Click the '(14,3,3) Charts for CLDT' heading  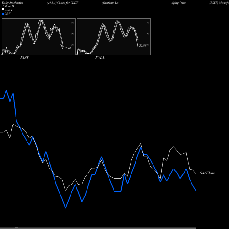coord(62,3)
